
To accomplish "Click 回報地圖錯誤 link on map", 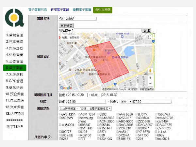I will pos(147,89).
